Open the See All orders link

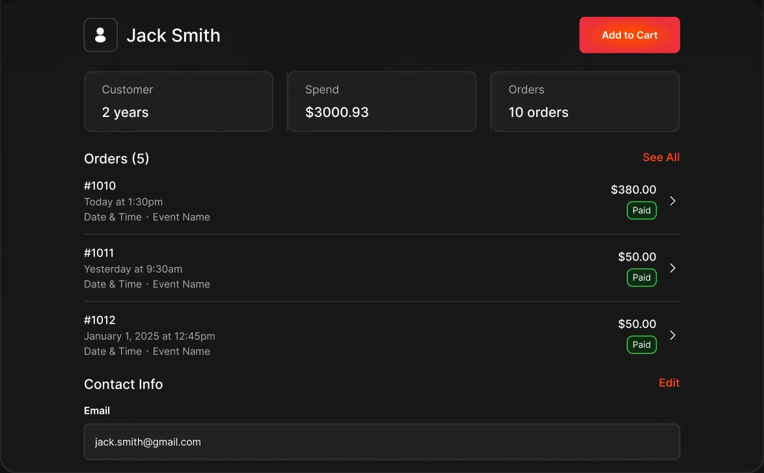pos(661,157)
